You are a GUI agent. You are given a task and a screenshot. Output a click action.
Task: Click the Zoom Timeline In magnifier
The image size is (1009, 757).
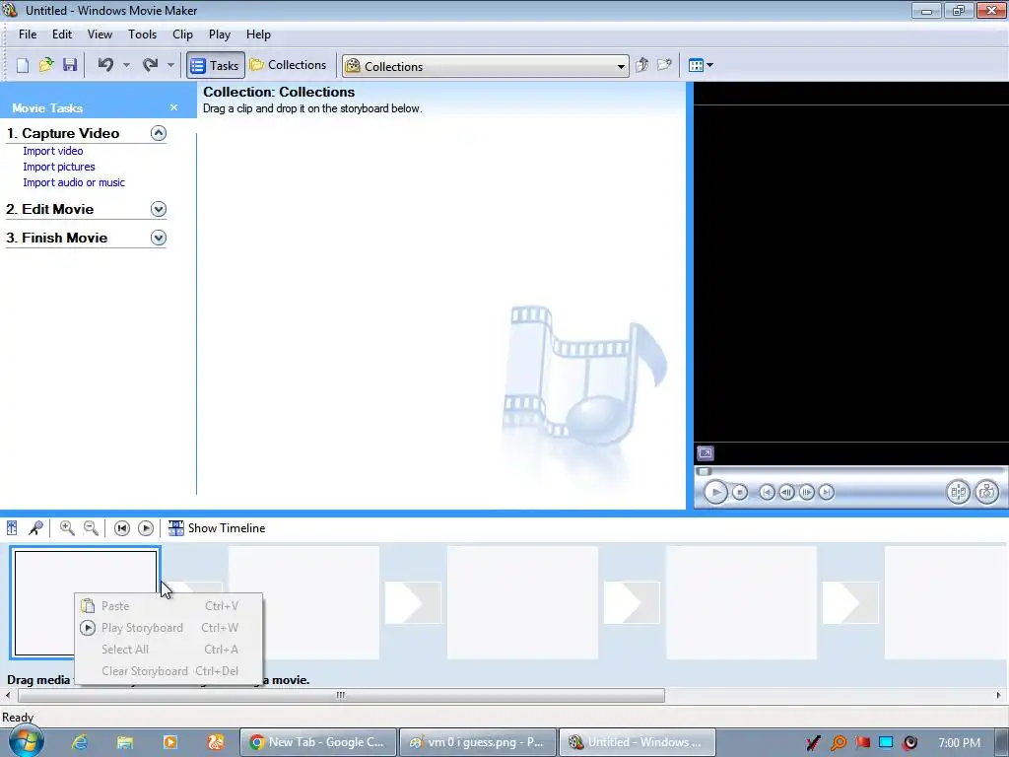tap(67, 528)
